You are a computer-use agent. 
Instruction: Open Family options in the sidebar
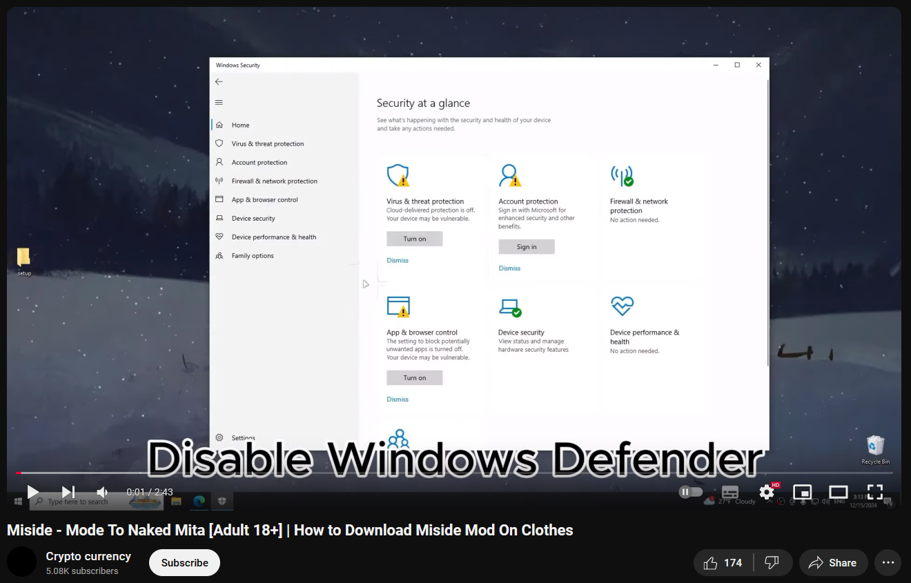(x=284, y=255)
